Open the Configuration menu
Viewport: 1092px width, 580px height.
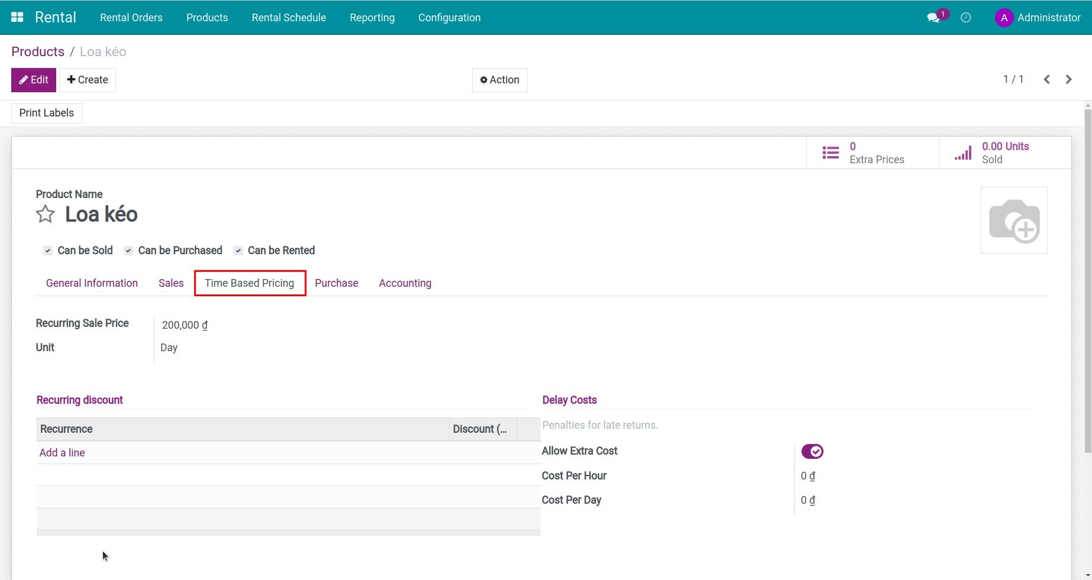(449, 18)
